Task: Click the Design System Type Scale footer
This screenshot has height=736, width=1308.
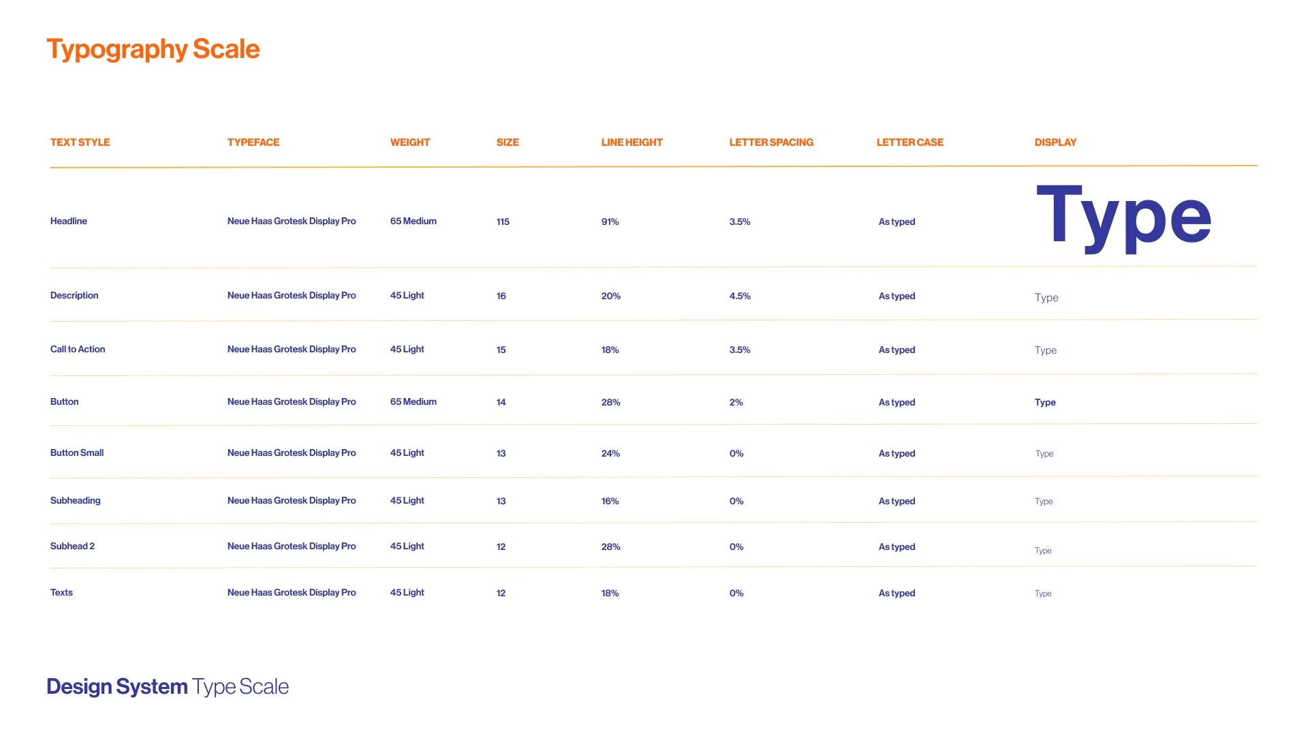Action: [x=167, y=687]
